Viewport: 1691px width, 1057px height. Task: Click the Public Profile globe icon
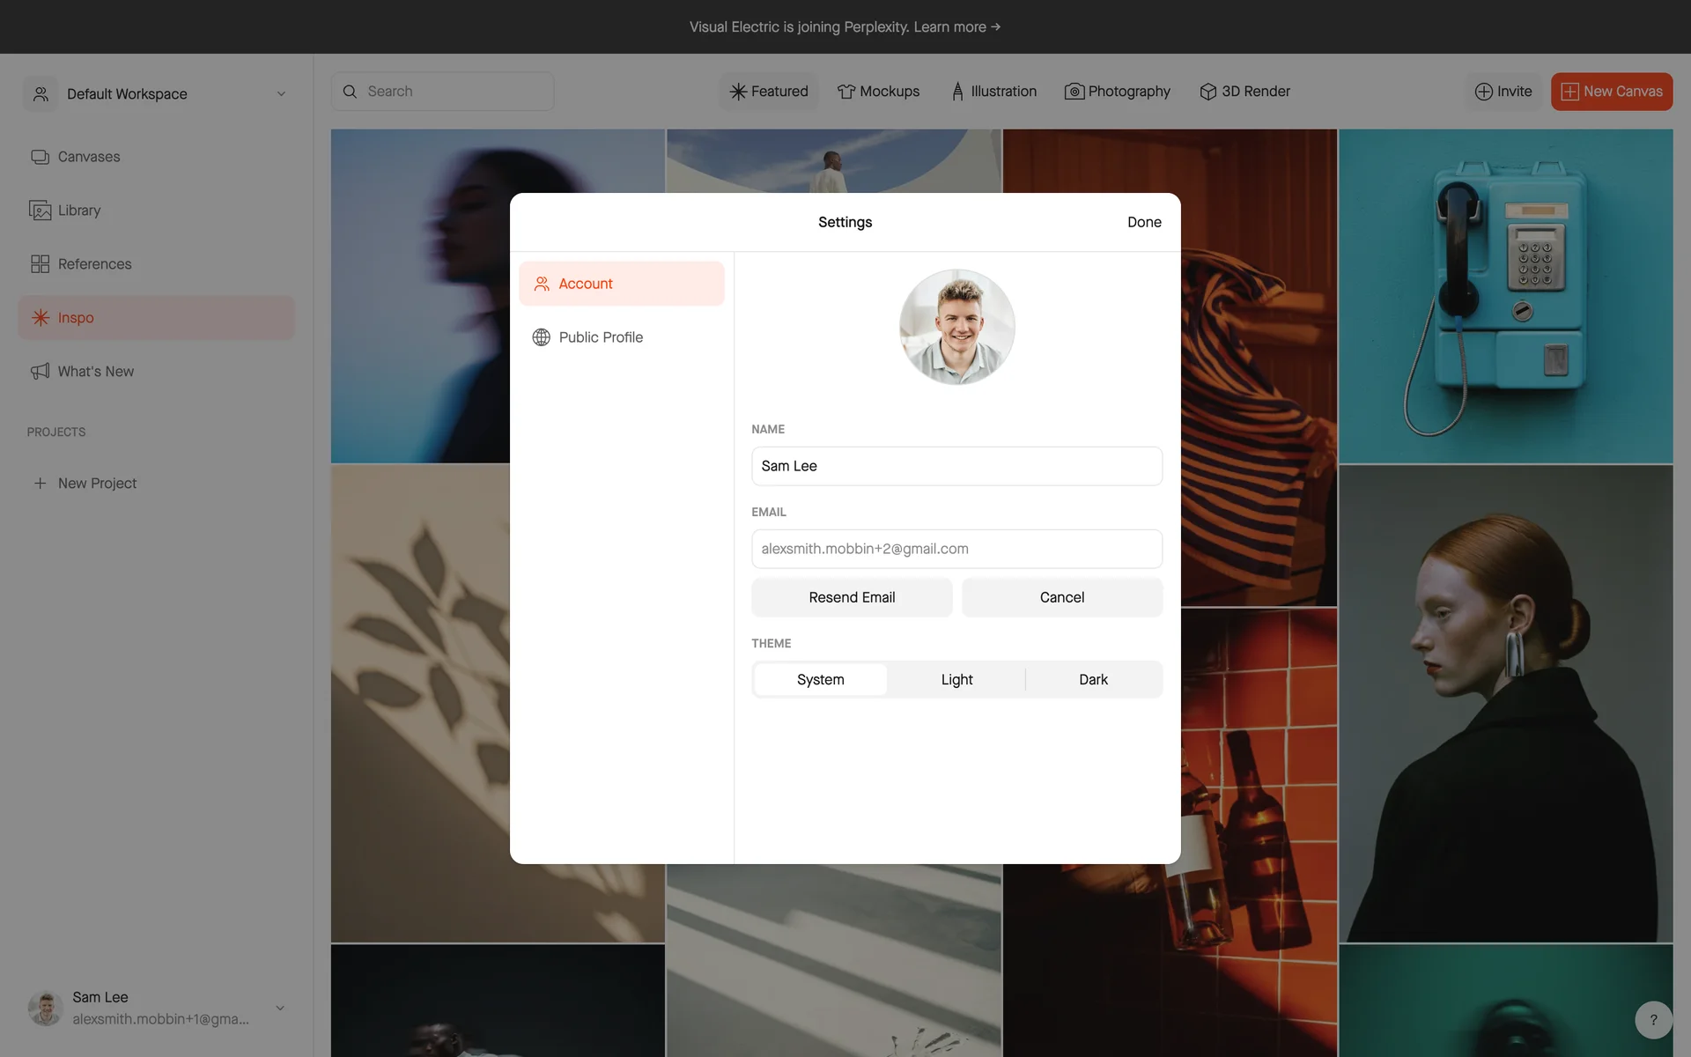541,337
